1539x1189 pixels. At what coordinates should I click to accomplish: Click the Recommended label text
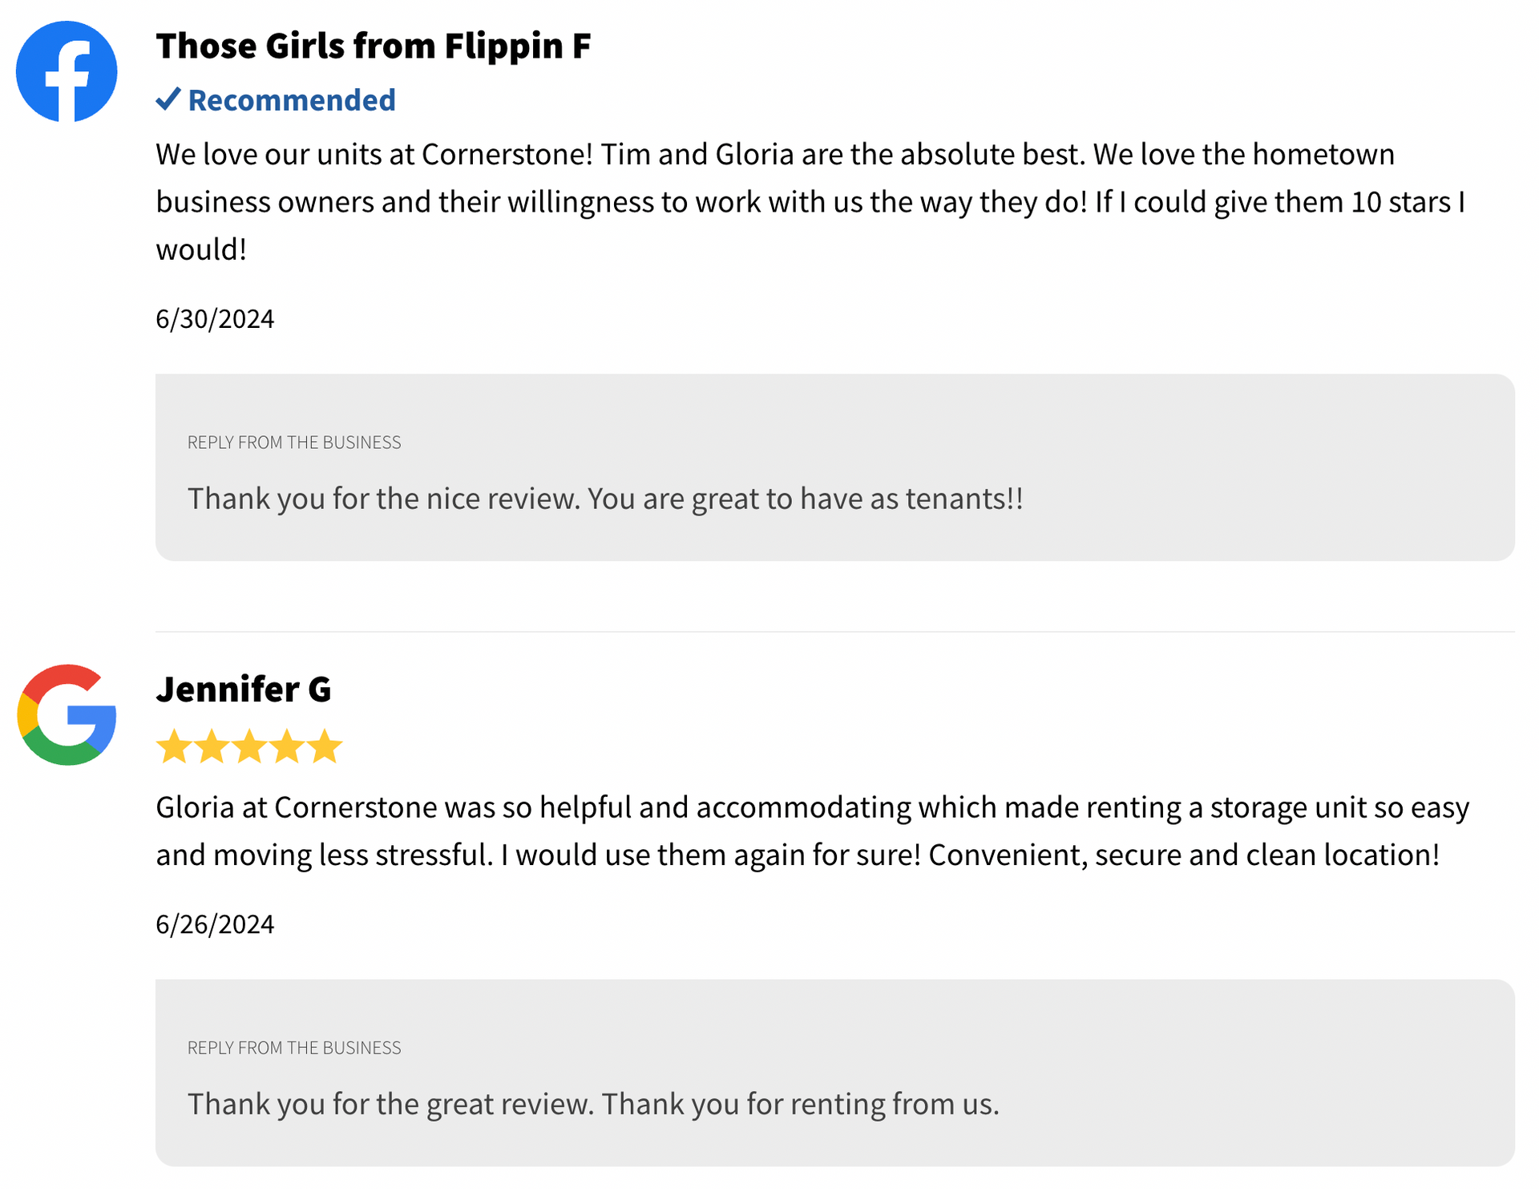292,100
